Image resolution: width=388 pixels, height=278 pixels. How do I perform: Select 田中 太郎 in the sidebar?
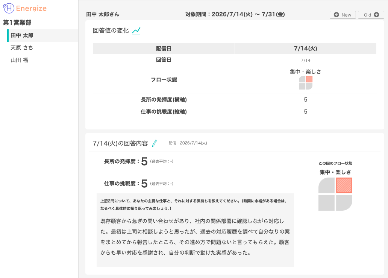pyautogui.click(x=42, y=35)
